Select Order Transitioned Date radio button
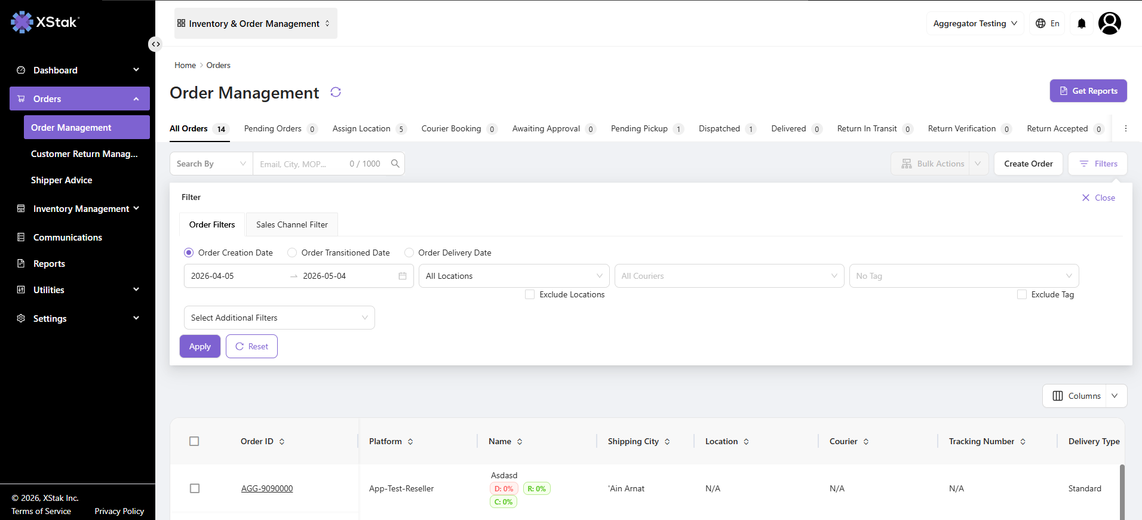The height and width of the screenshot is (520, 1142). click(x=292, y=253)
